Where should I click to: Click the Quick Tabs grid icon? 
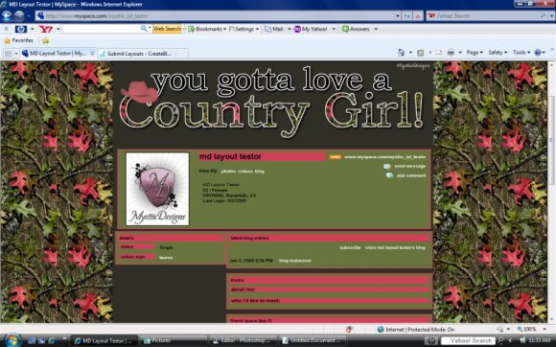point(8,54)
